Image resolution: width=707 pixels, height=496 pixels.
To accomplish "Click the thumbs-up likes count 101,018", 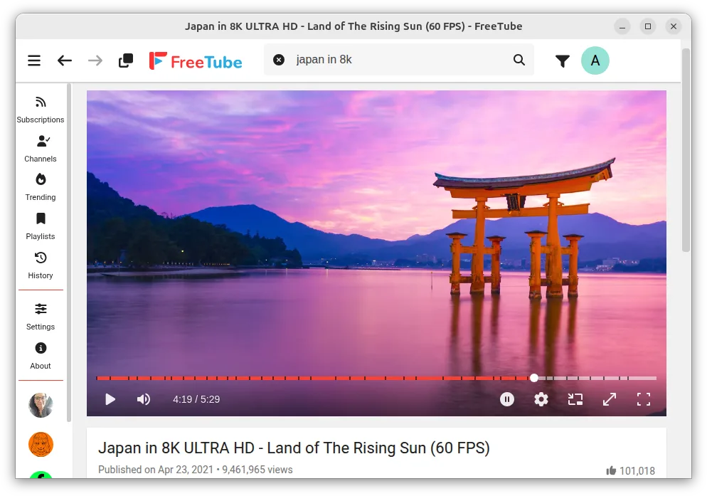I will tap(630, 470).
